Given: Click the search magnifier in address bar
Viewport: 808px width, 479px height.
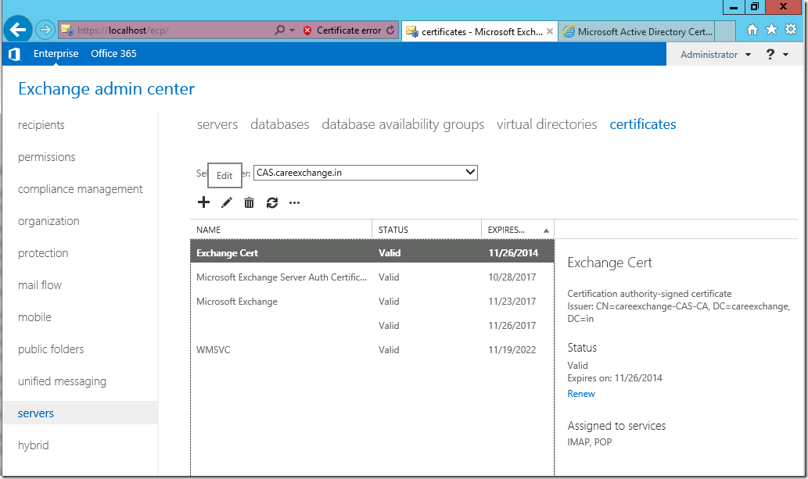Looking at the screenshot, I should coord(280,30).
